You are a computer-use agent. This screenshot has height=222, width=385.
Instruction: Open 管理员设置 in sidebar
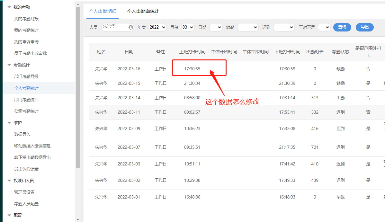(24, 192)
